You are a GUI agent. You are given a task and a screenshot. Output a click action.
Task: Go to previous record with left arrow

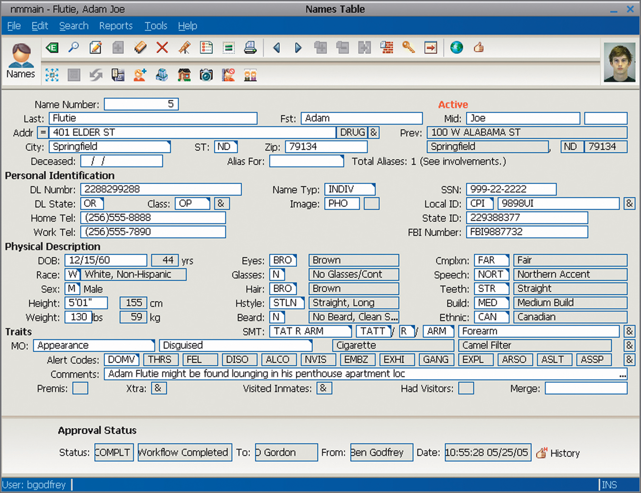(x=277, y=48)
